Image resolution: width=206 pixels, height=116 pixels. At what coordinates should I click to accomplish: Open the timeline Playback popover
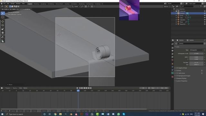tap(8, 88)
